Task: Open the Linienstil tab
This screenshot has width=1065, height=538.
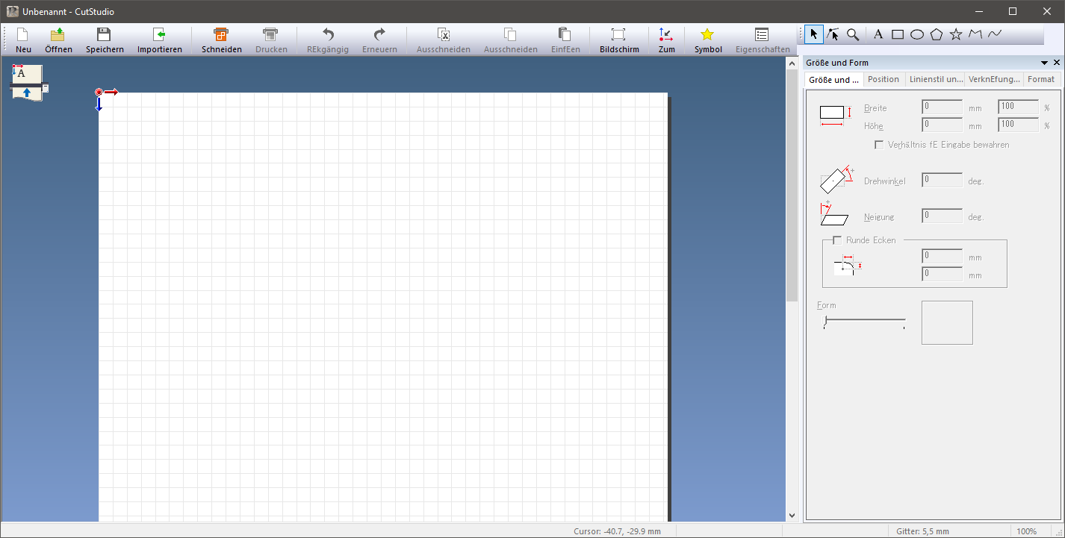Action: point(936,79)
